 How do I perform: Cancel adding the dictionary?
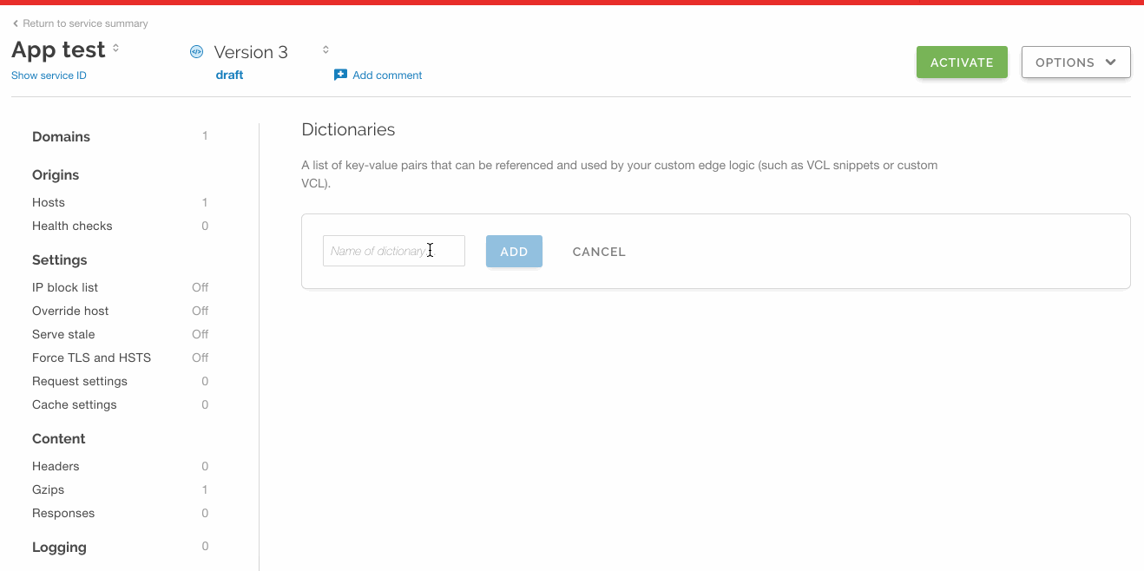599,252
